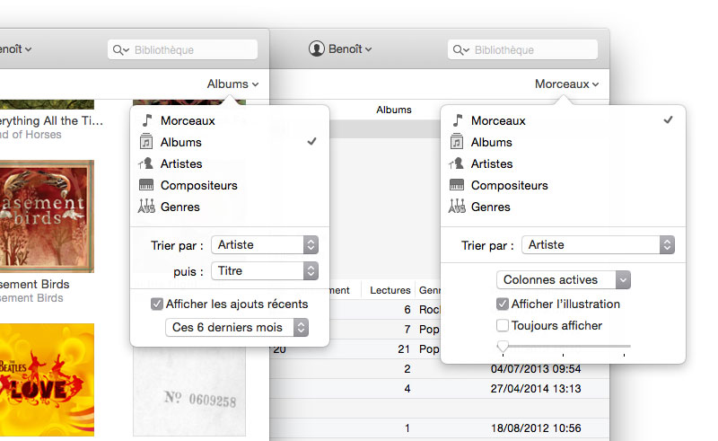718x441 pixels.
Task: Open the Colonnes actives dropdown
Action: (x=564, y=279)
